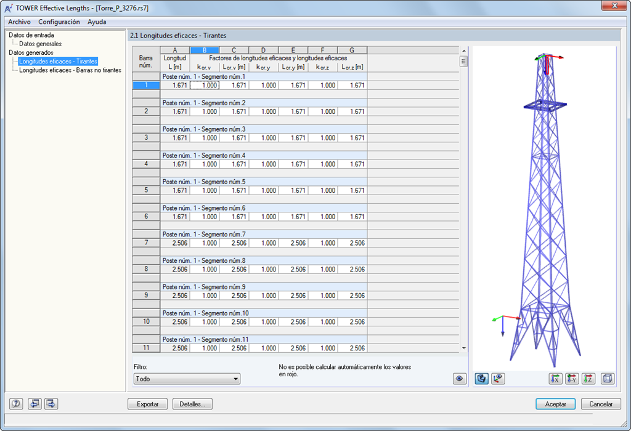Image resolution: width=631 pixels, height=431 pixels.
Task: Toggle the solid model display icon
Action: pyautogui.click(x=481, y=379)
